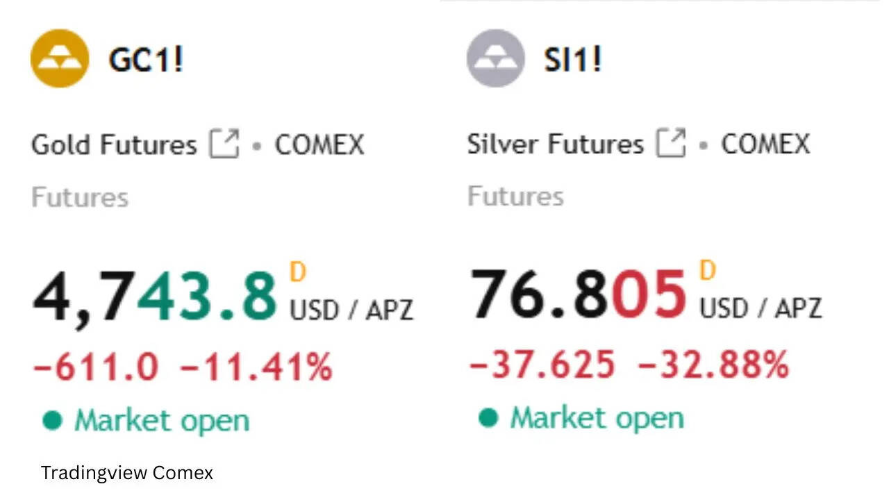Viewport: 889px width, 500px height.
Task: Select the GC1! ticker symbol
Action: pos(146,60)
